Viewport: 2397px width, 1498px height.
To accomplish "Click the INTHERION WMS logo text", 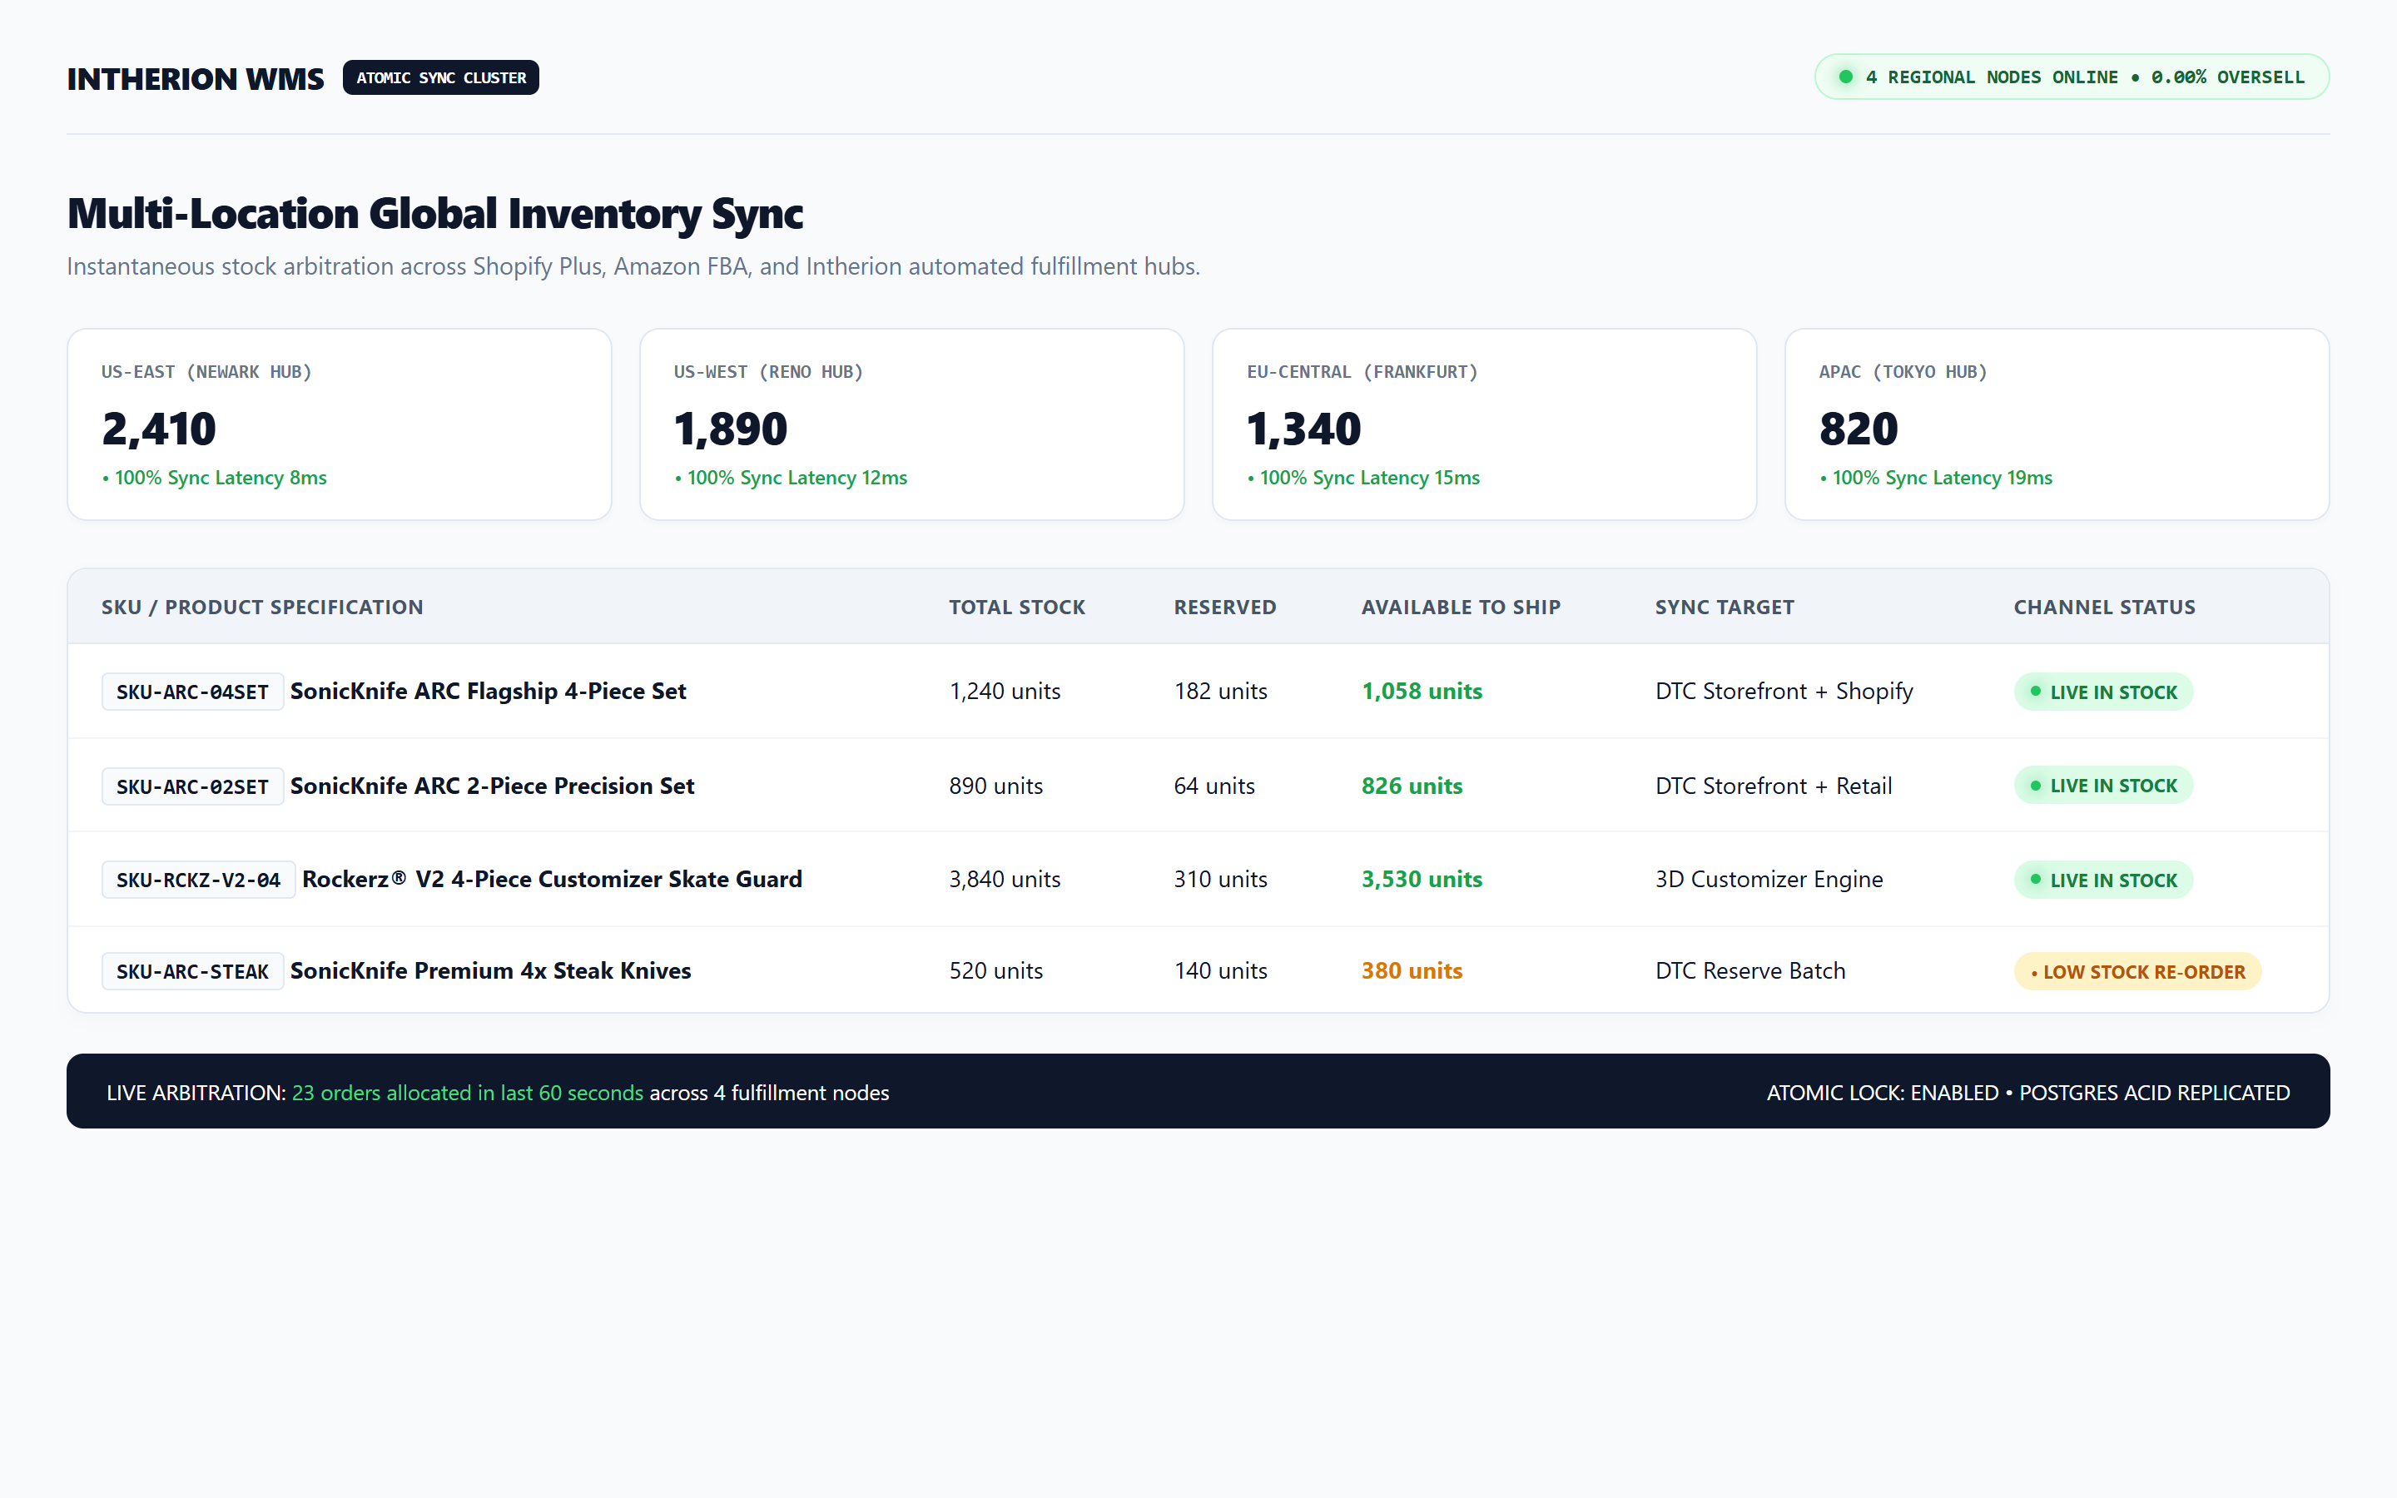I will point(195,78).
